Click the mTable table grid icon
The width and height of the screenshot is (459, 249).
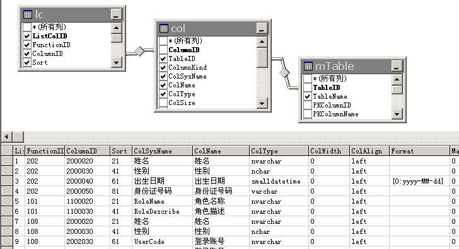(x=308, y=66)
